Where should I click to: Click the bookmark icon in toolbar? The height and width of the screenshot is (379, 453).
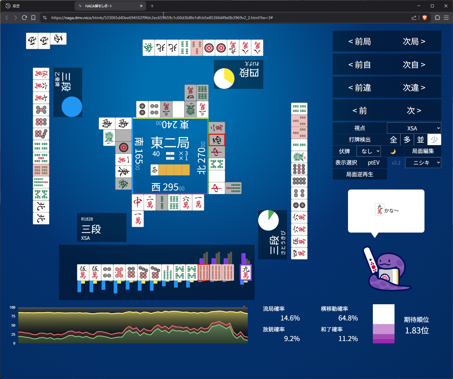click(x=33, y=18)
